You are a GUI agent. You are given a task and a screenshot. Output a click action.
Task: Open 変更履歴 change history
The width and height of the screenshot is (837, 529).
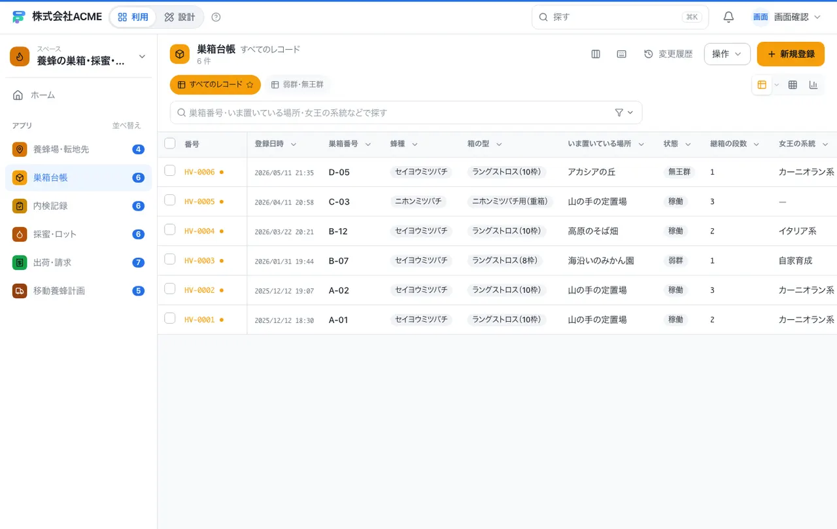(x=668, y=54)
